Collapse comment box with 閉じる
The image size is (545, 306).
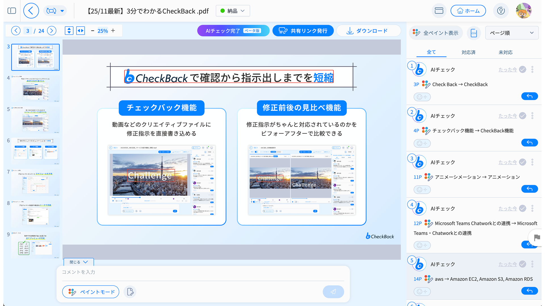(x=79, y=262)
